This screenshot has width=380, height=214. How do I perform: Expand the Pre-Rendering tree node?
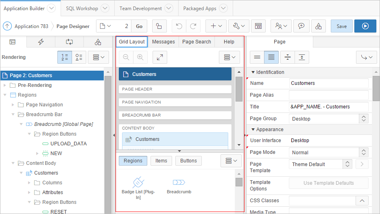[x=5, y=85]
